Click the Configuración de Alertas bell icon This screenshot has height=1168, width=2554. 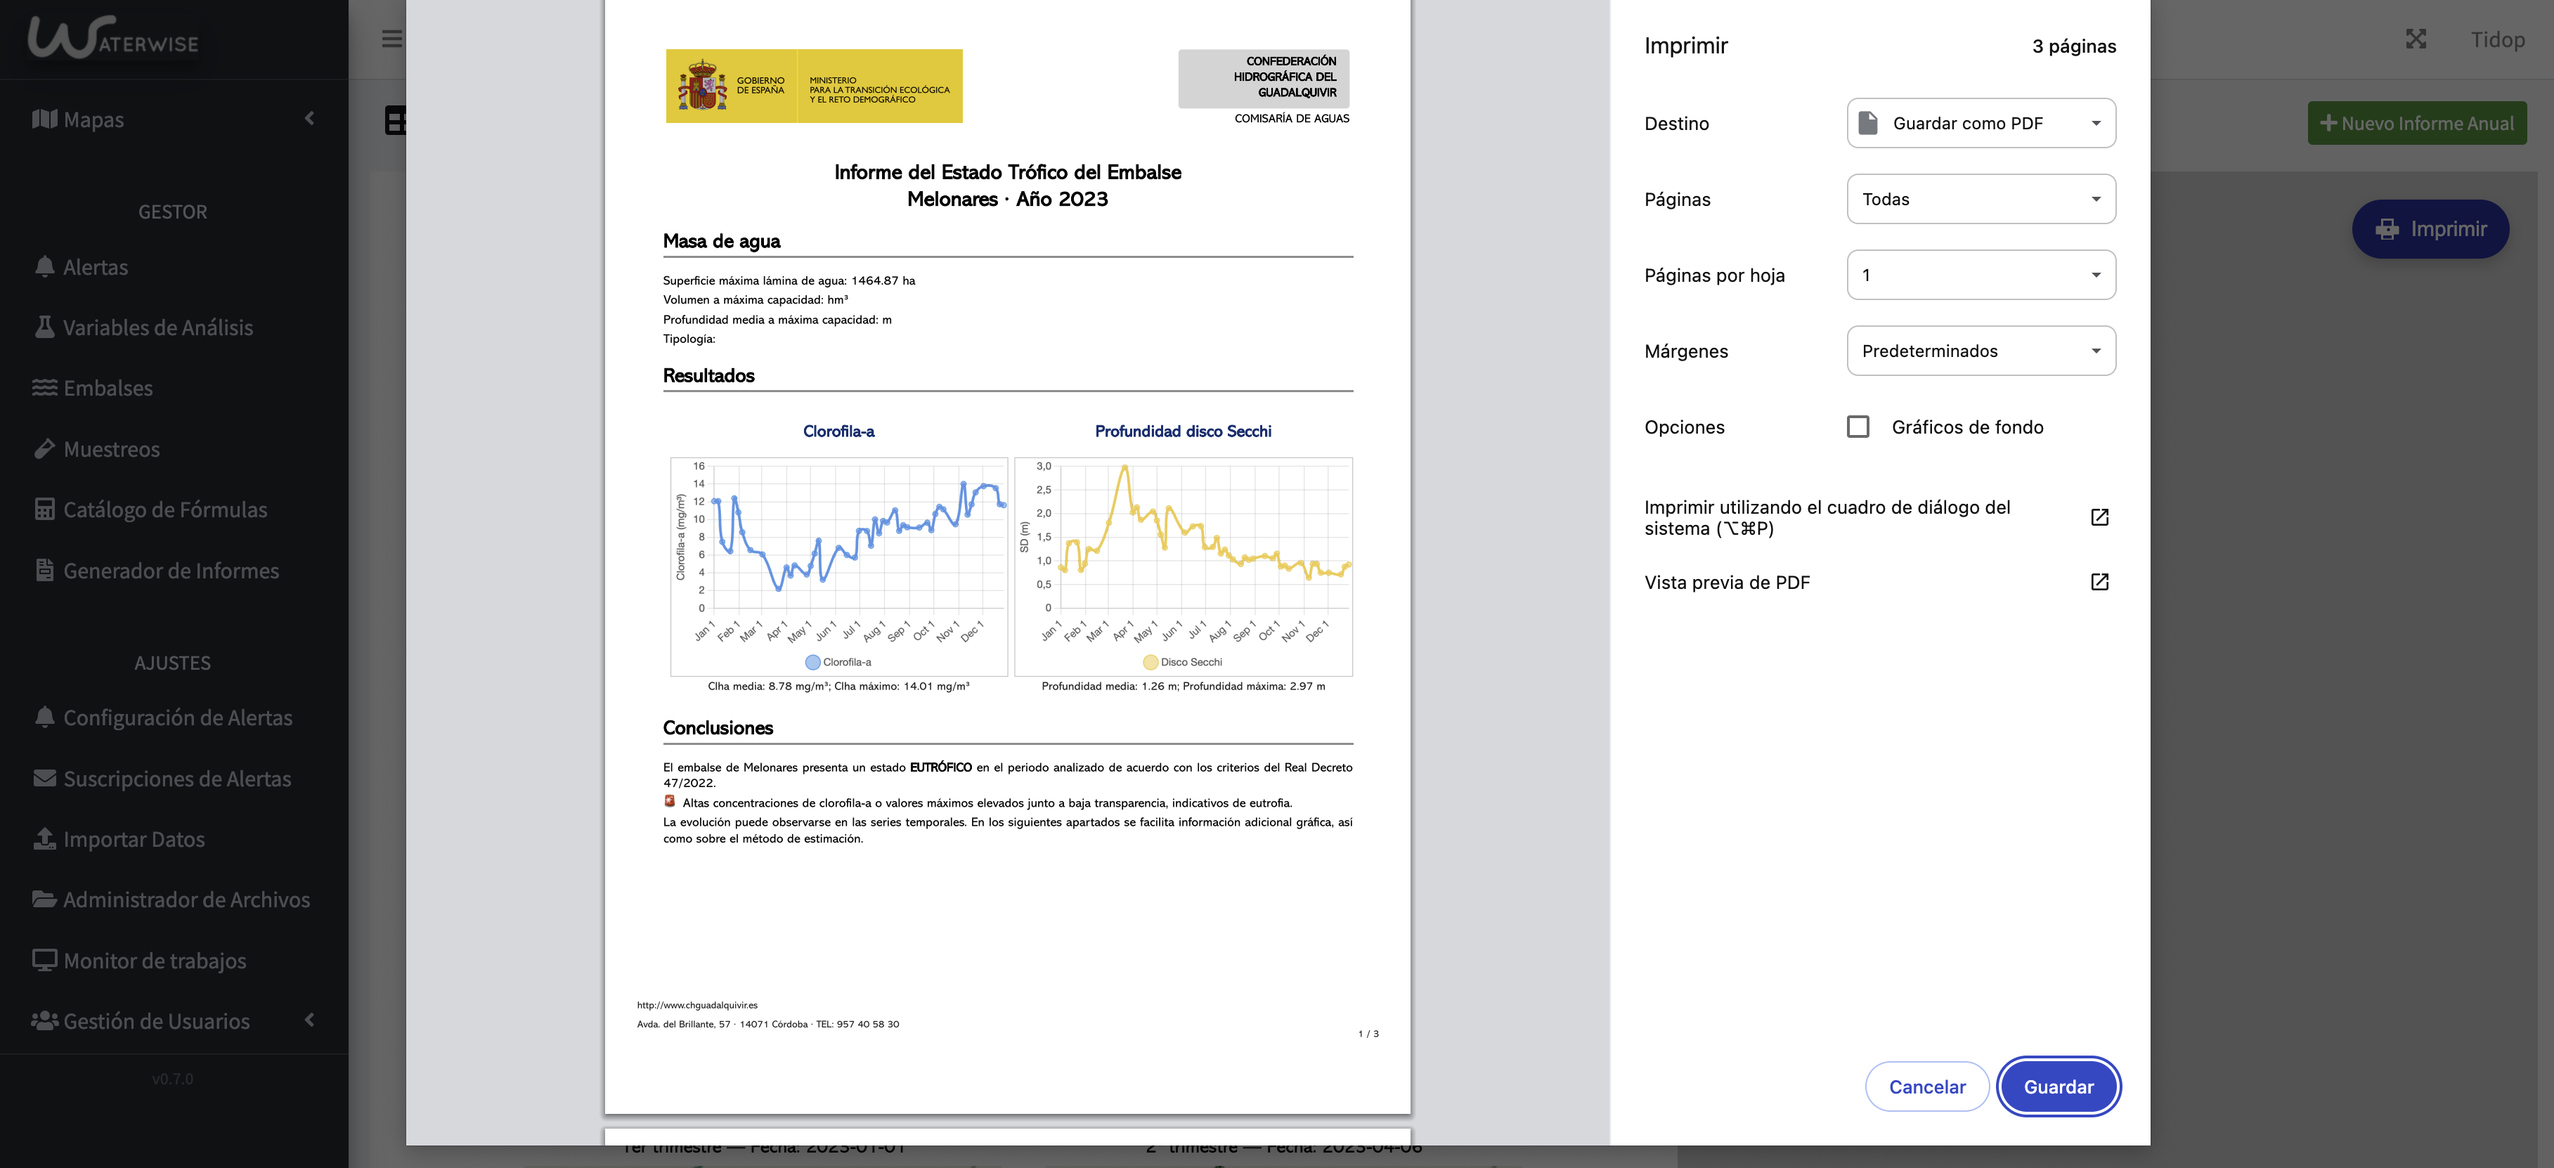tap(44, 717)
